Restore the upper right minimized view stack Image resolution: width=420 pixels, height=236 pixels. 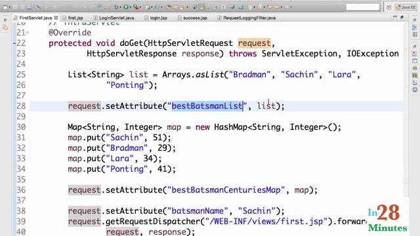coord(415,20)
